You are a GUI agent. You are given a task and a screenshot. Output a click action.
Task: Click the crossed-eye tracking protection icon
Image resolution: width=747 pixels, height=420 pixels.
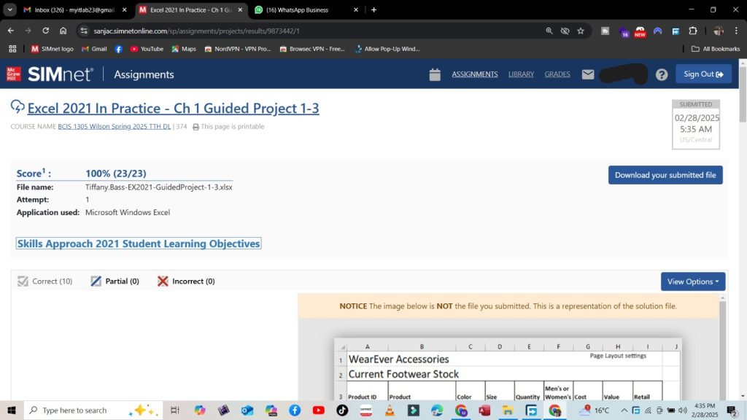565,31
